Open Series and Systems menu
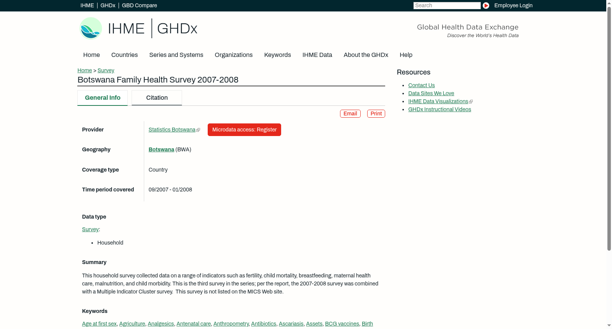 176,55
